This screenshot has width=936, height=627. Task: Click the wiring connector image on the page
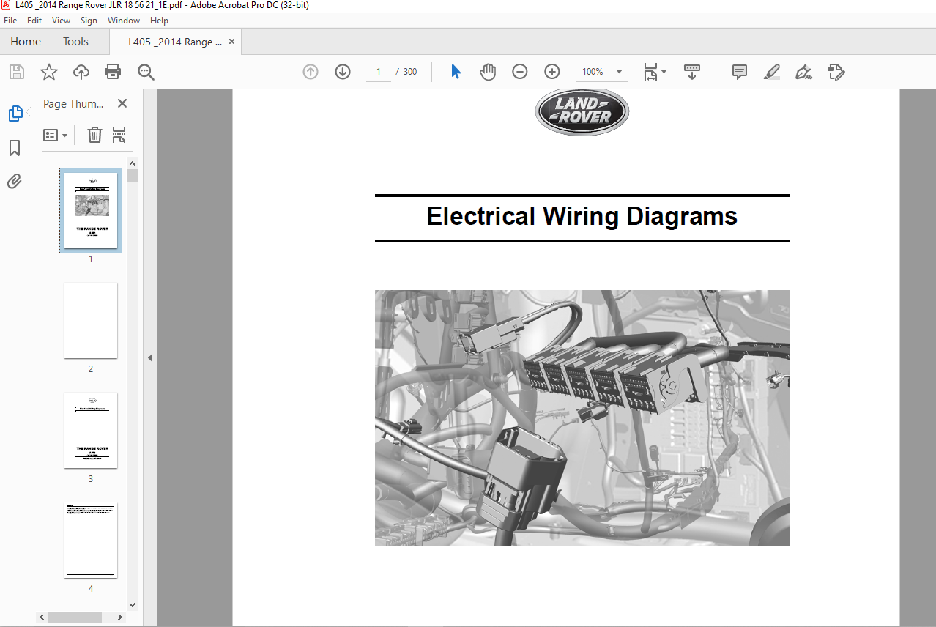[582, 418]
